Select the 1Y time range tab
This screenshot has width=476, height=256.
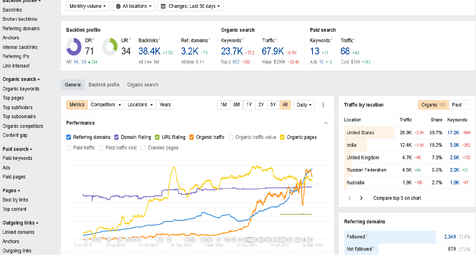[x=249, y=105]
